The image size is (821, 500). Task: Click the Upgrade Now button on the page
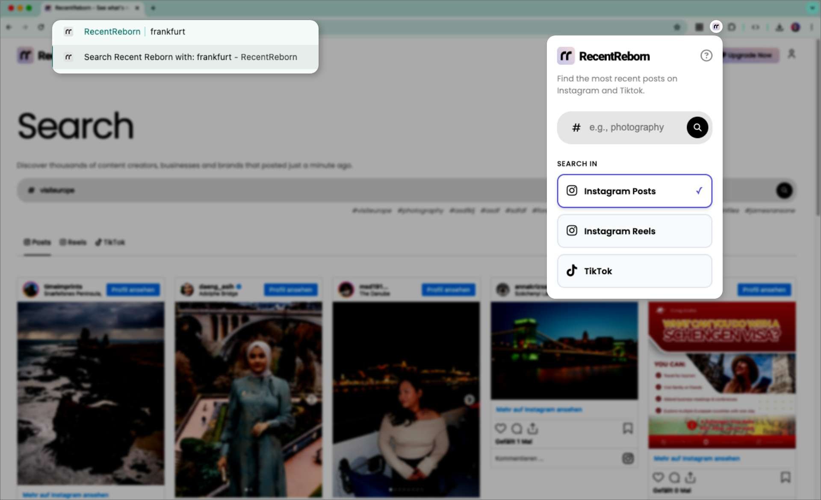point(750,55)
